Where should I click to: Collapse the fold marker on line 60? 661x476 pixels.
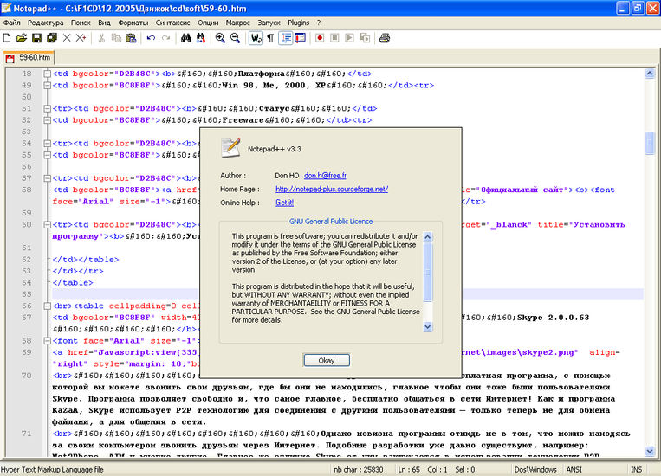(x=47, y=225)
